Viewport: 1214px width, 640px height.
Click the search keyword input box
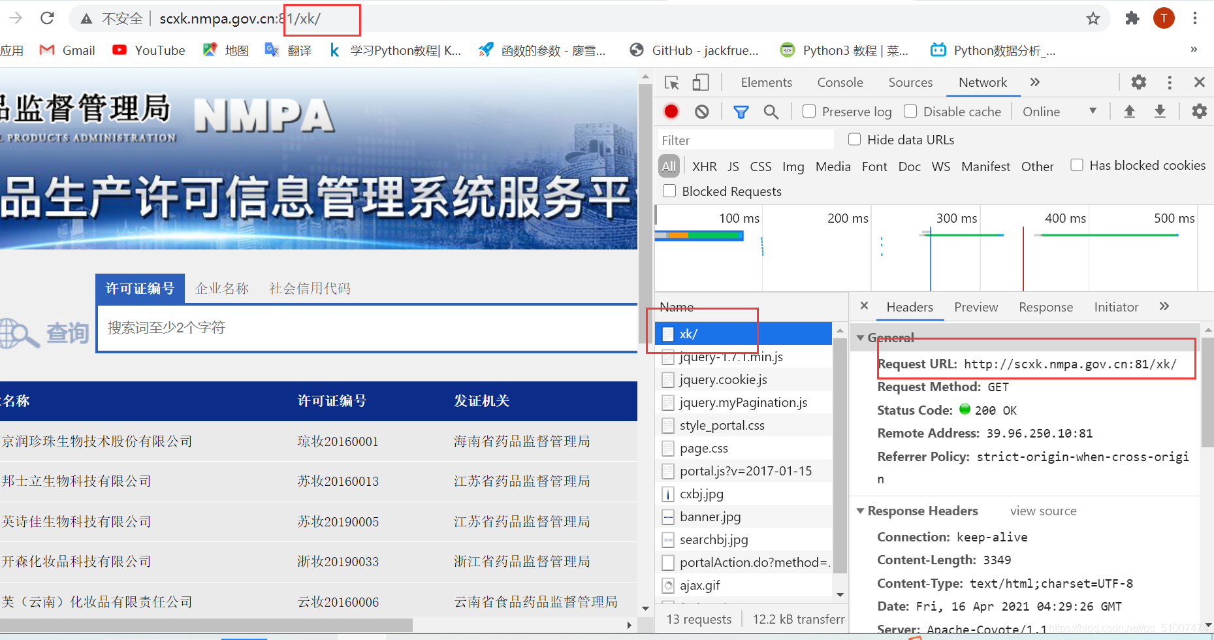click(367, 328)
